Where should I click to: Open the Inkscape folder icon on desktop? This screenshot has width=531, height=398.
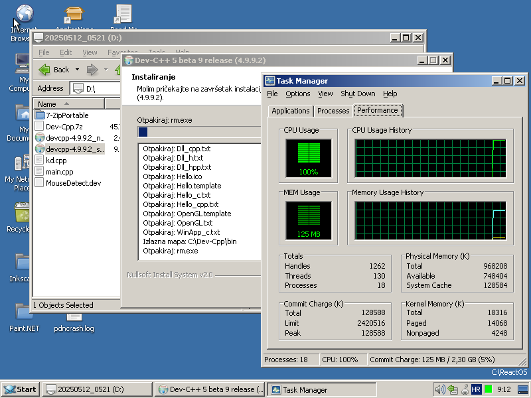click(x=23, y=262)
